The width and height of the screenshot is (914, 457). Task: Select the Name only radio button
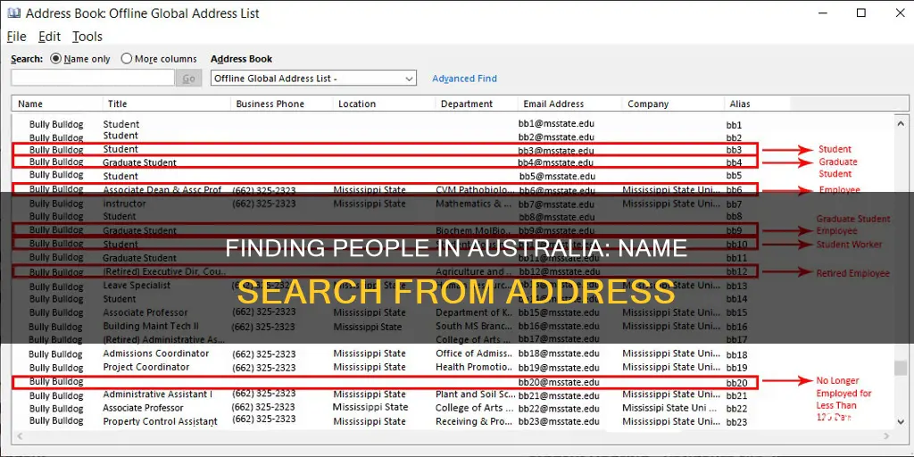[56, 58]
